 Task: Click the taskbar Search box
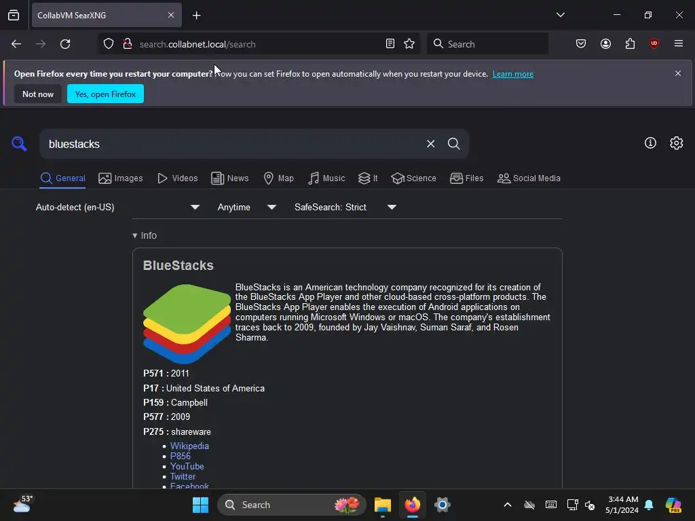pyautogui.click(x=292, y=505)
